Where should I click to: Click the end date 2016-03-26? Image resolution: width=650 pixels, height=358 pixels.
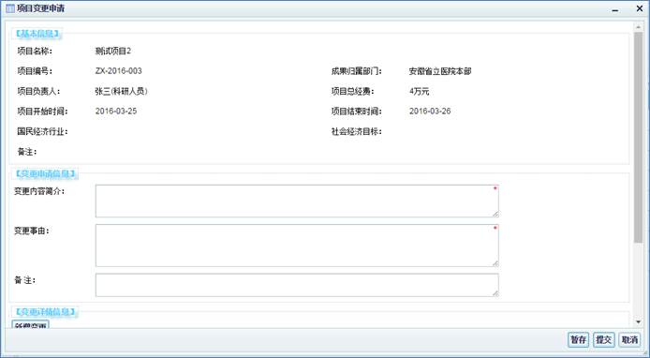[430, 112]
